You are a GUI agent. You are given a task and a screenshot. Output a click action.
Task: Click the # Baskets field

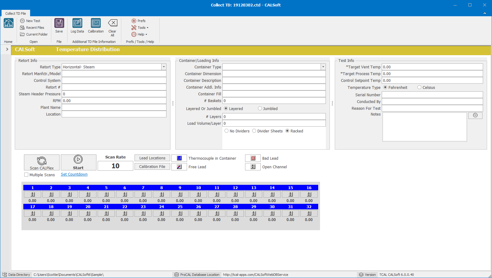(x=274, y=101)
